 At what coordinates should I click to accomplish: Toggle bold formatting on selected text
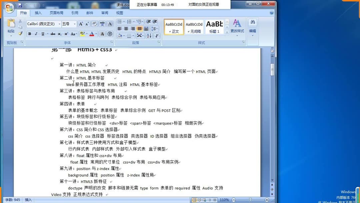click(x=30, y=34)
